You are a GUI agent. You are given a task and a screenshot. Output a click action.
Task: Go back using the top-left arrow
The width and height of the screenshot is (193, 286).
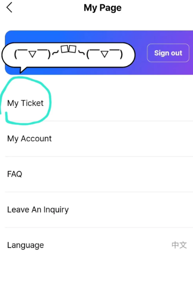pyautogui.click(x=9, y=7)
